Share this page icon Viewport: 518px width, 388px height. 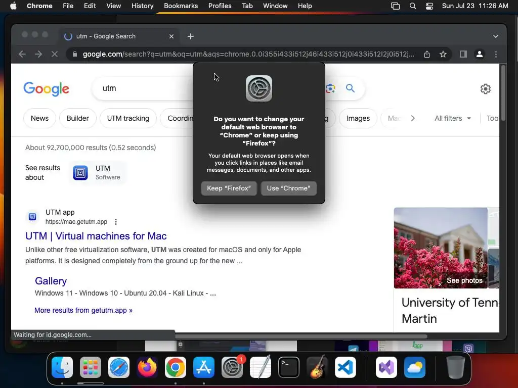click(x=427, y=54)
